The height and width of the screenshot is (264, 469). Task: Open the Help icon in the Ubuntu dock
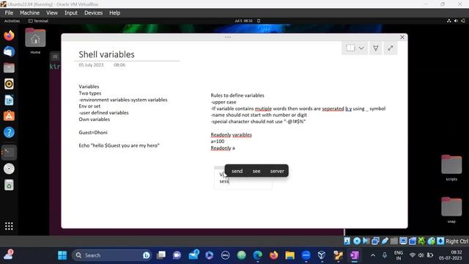point(9,132)
